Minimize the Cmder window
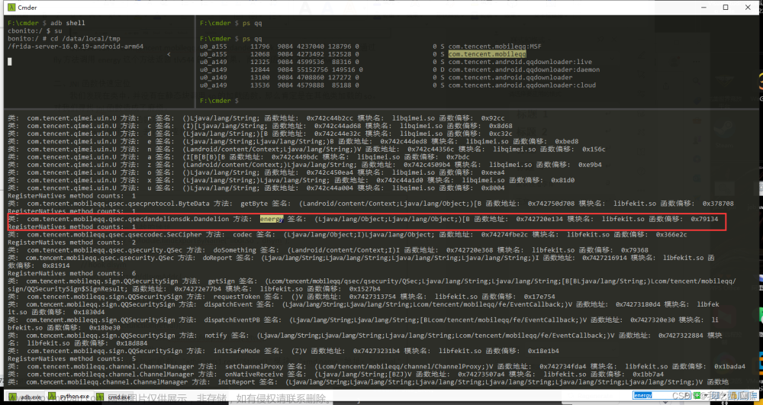The width and height of the screenshot is (763, 405). point(703,8)
